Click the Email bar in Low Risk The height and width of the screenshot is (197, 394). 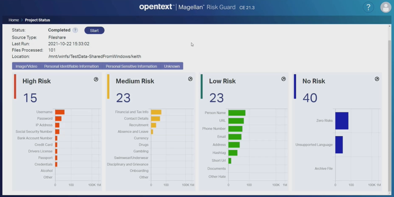tap(235, 137)
